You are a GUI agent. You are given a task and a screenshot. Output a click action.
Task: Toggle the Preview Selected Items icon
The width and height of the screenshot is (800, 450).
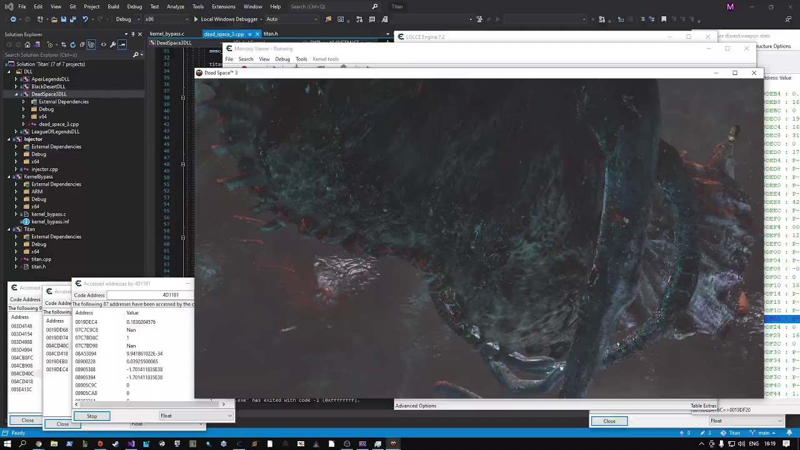coord(122,44)
